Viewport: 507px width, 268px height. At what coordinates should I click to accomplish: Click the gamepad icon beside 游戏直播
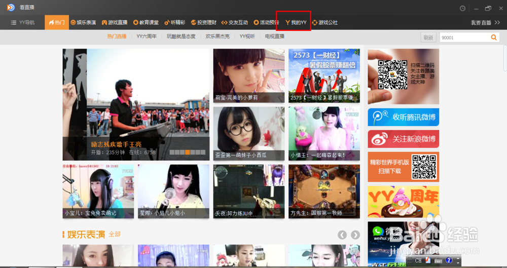pos(104,23)
